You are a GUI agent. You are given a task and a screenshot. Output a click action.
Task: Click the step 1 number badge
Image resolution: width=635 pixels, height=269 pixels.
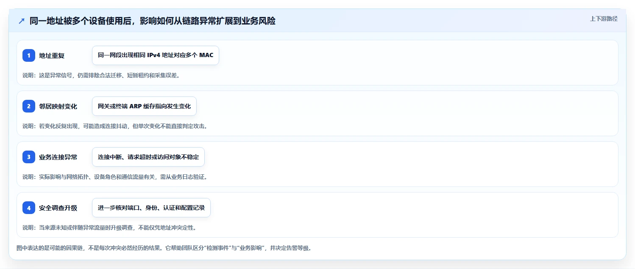[x=29, y=55]
